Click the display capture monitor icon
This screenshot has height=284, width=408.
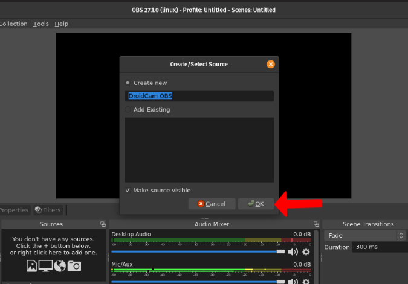click(45, 266)
